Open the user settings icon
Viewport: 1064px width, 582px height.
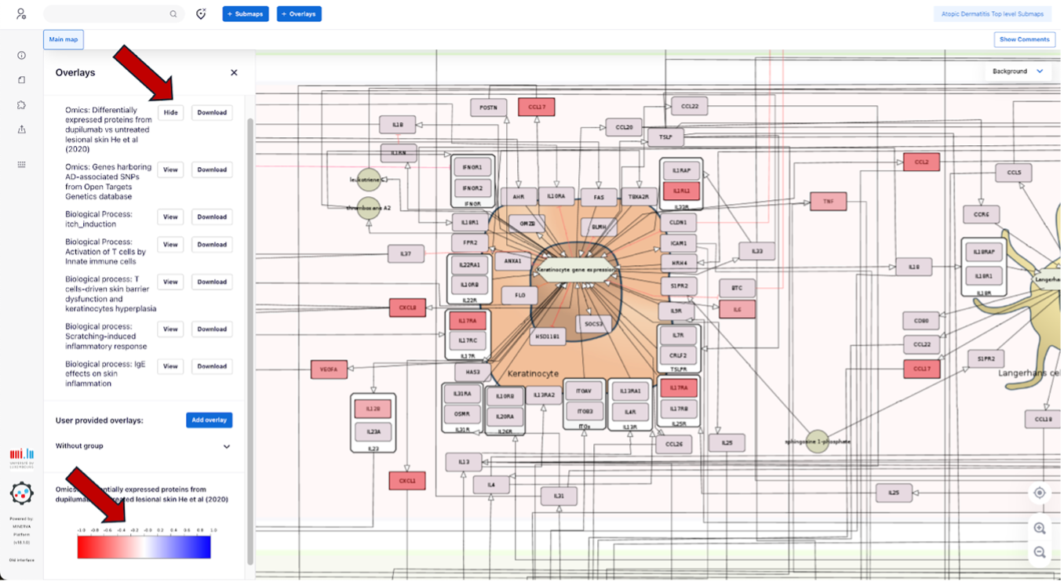[x=21, y=14]
